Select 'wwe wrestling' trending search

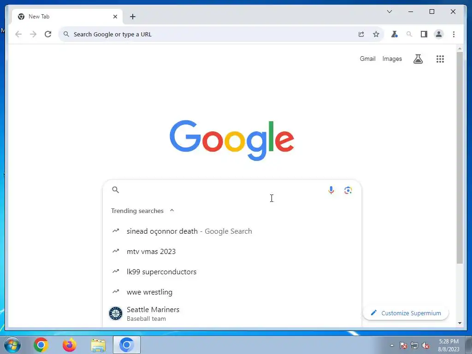click(232, 292)
